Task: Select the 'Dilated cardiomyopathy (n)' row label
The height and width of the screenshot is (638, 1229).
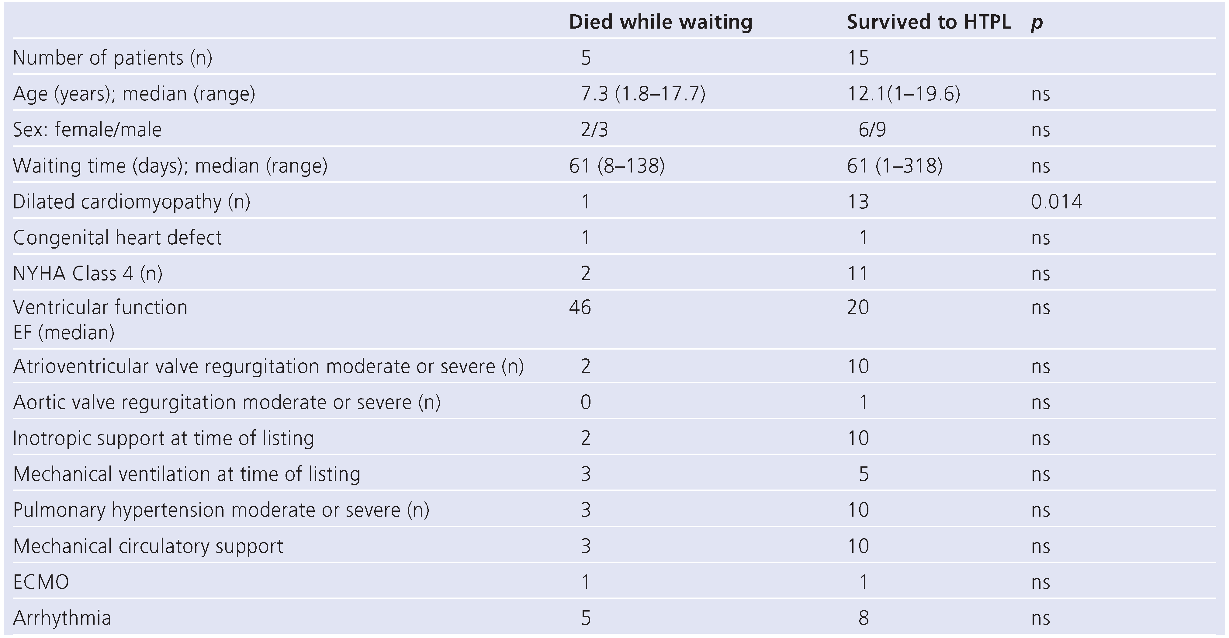Action: (x=132, y=201)
